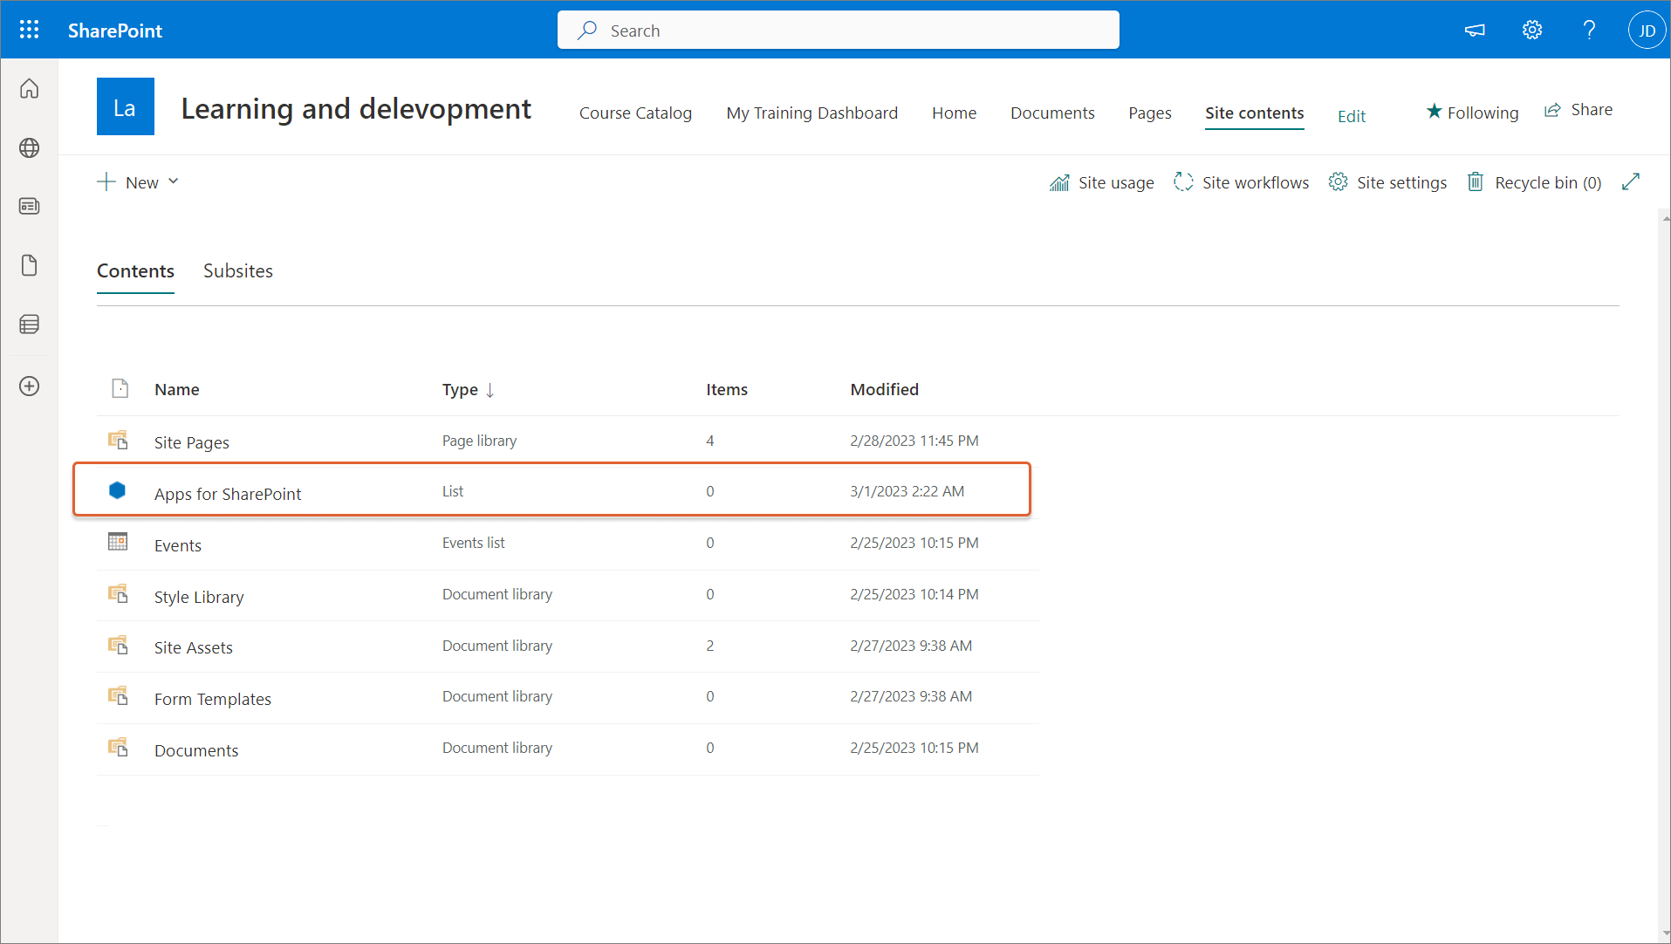The height and width of the screenshot is (944, 1671).
Task: Click the expand content arrows icon
Action: coord(1630,181)
